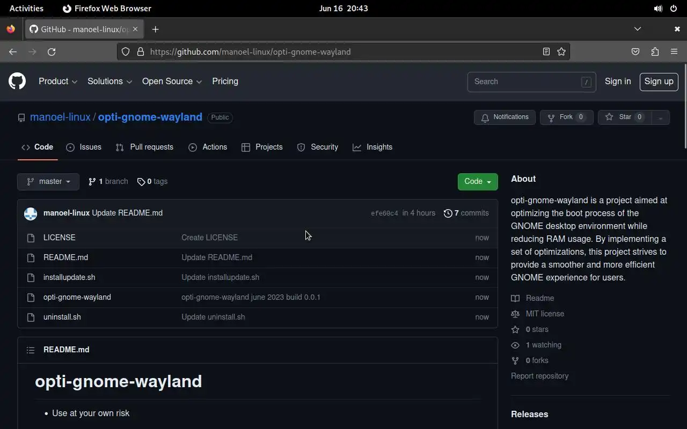Open Firefox reader view icon
Image resolution: width=687 pixels, height=429 pixels.
[546, 52]
